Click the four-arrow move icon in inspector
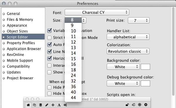Screen dimensions: 176x108 point(53,105)
